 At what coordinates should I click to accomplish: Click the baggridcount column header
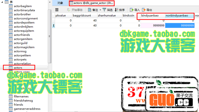click(x=85, y=15)
